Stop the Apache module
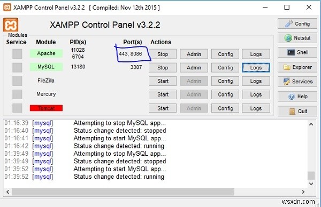 click(163, 54)
